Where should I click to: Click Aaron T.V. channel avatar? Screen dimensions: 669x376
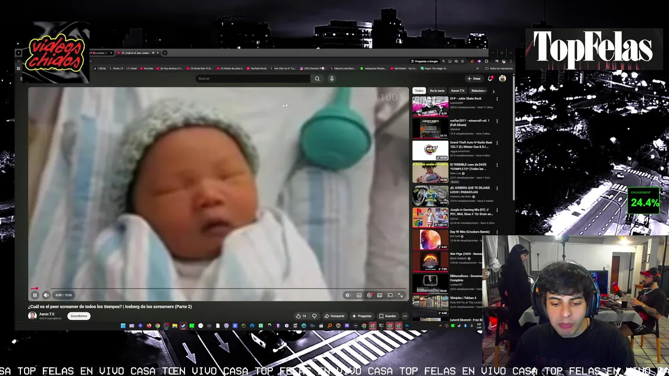(x=32, y=315)
